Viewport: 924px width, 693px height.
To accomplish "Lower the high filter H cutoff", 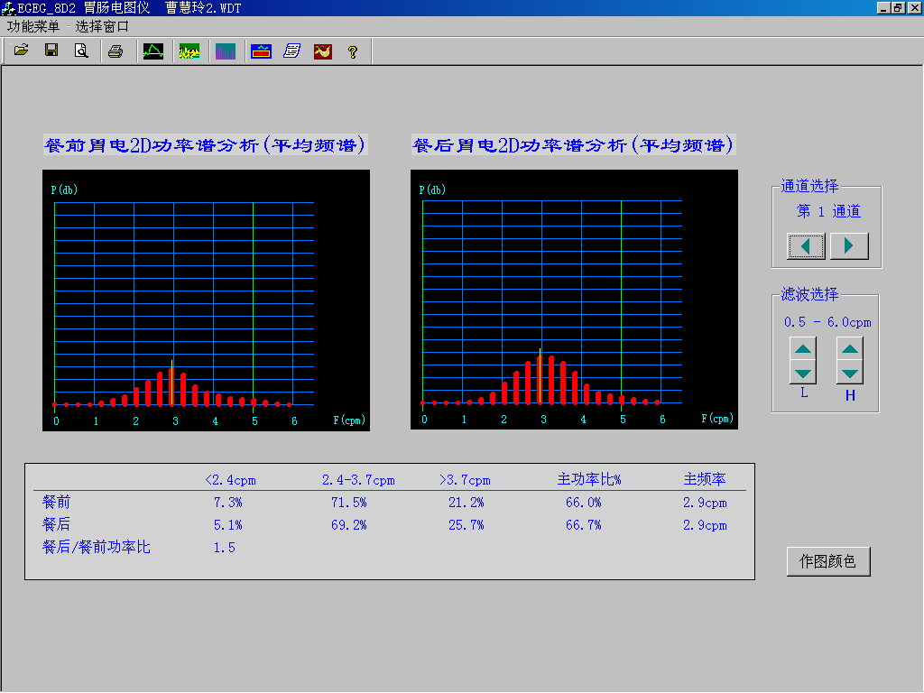I will pyautogui.click(x=850, y=372).
